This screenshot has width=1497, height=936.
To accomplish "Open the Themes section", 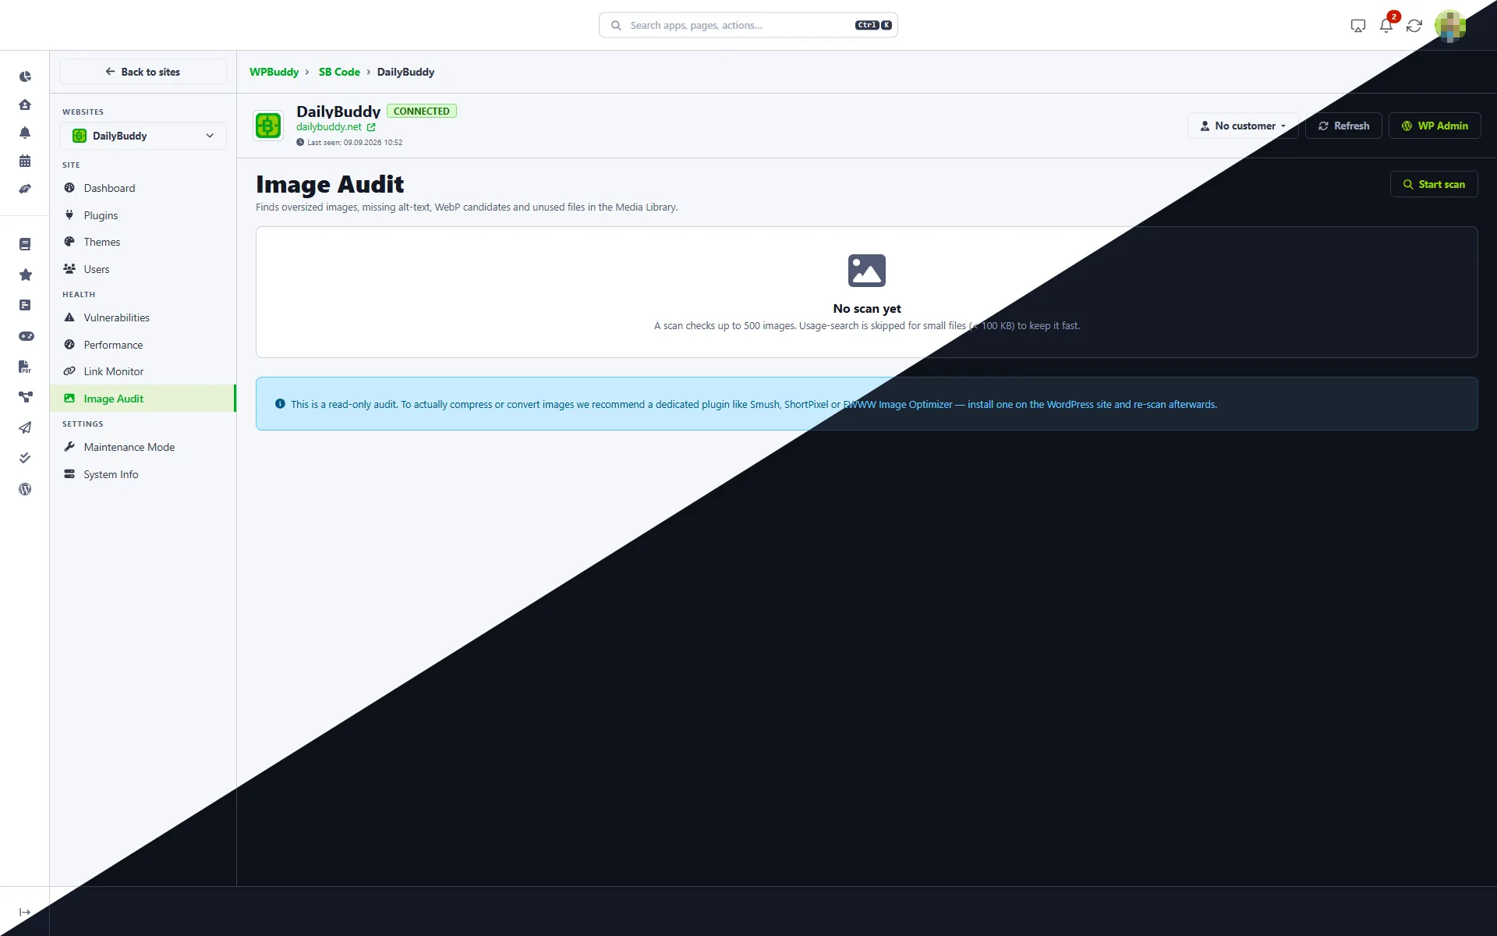I will (x=143, y=242).
